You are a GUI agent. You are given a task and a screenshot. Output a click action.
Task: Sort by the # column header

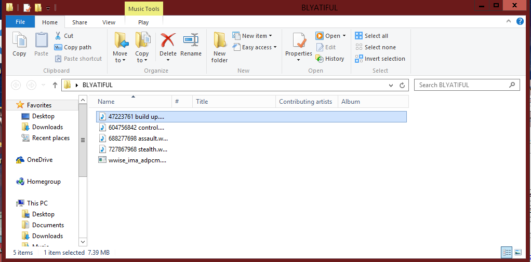point(182,101)
